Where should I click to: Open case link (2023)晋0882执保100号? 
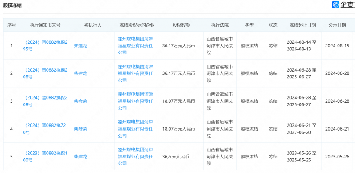(x=46, y=157)
